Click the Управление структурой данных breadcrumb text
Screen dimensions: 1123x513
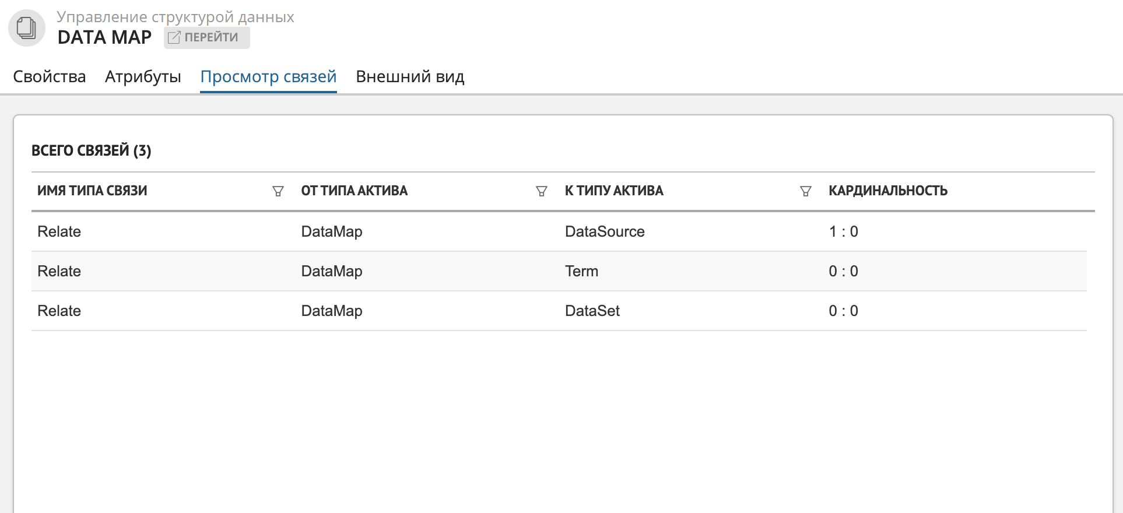tap(175, 17)
